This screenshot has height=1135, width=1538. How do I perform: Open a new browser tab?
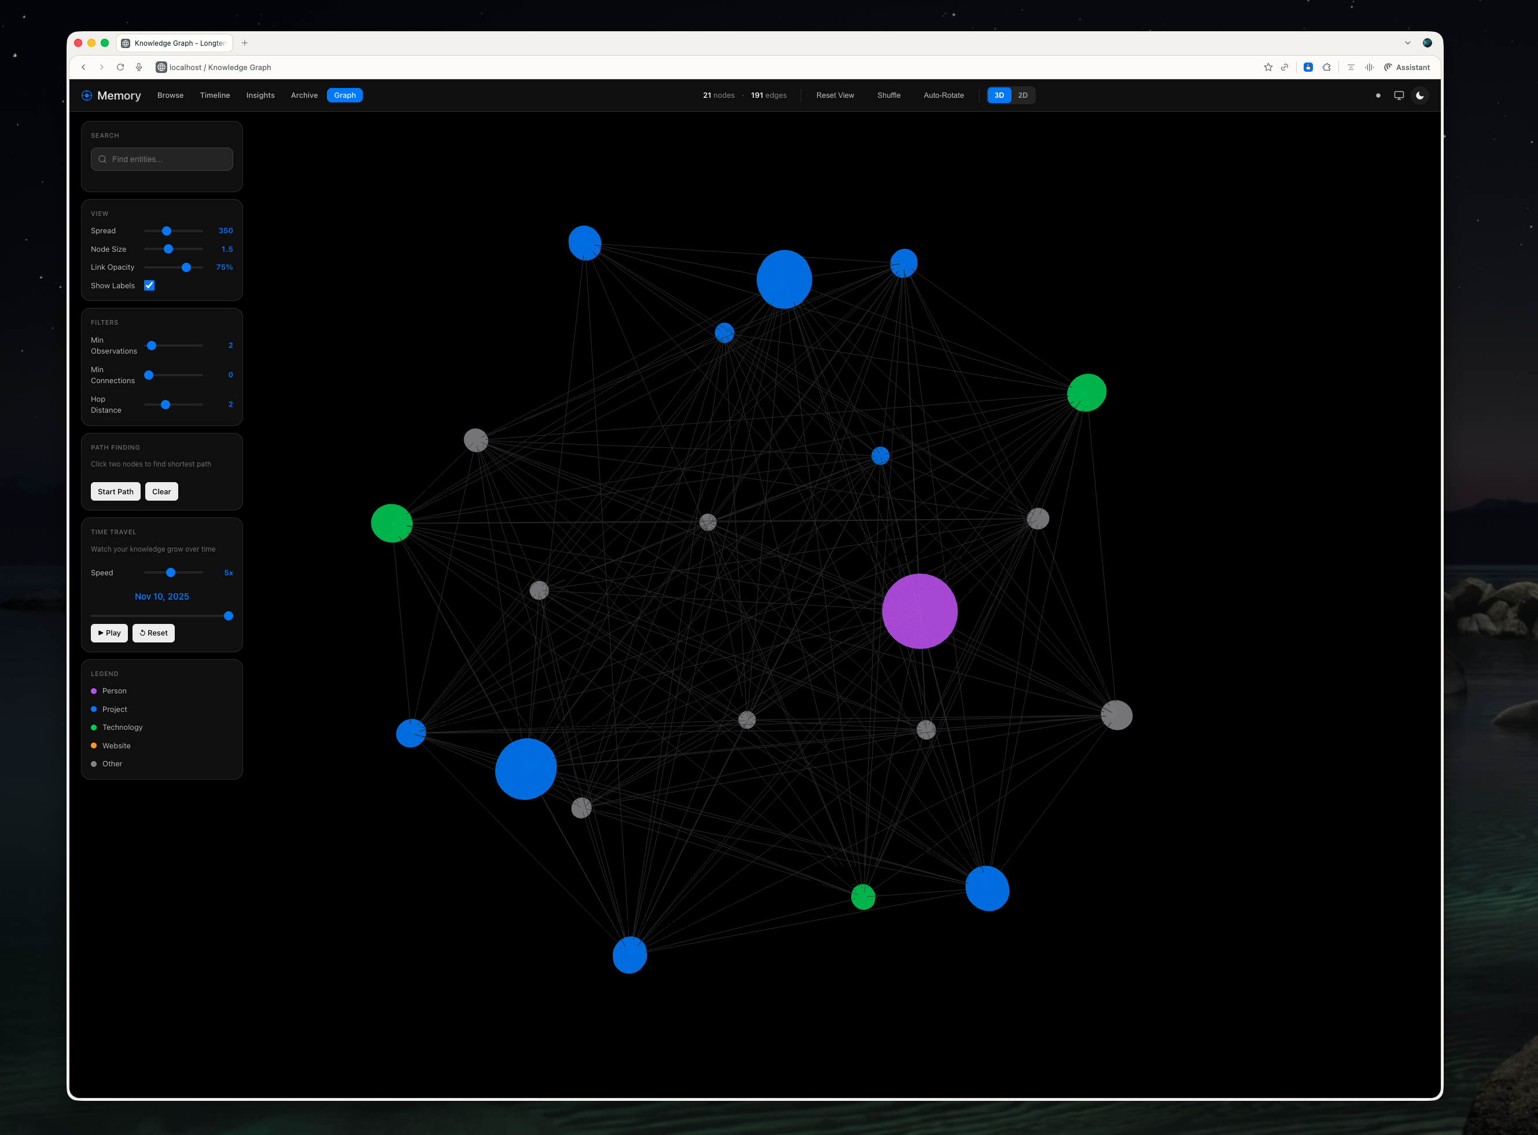point(245,43)
